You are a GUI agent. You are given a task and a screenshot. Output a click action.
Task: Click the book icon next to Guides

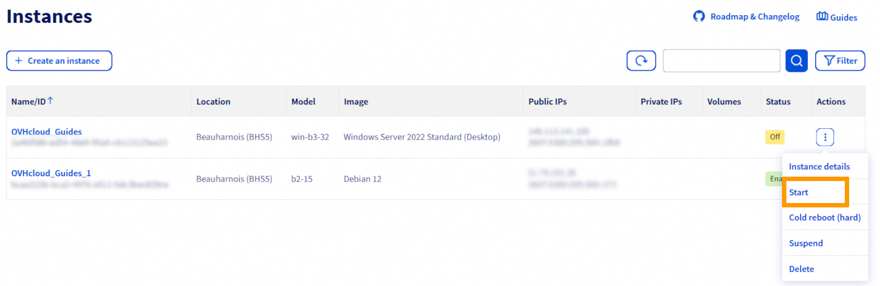tap(822, 16)
